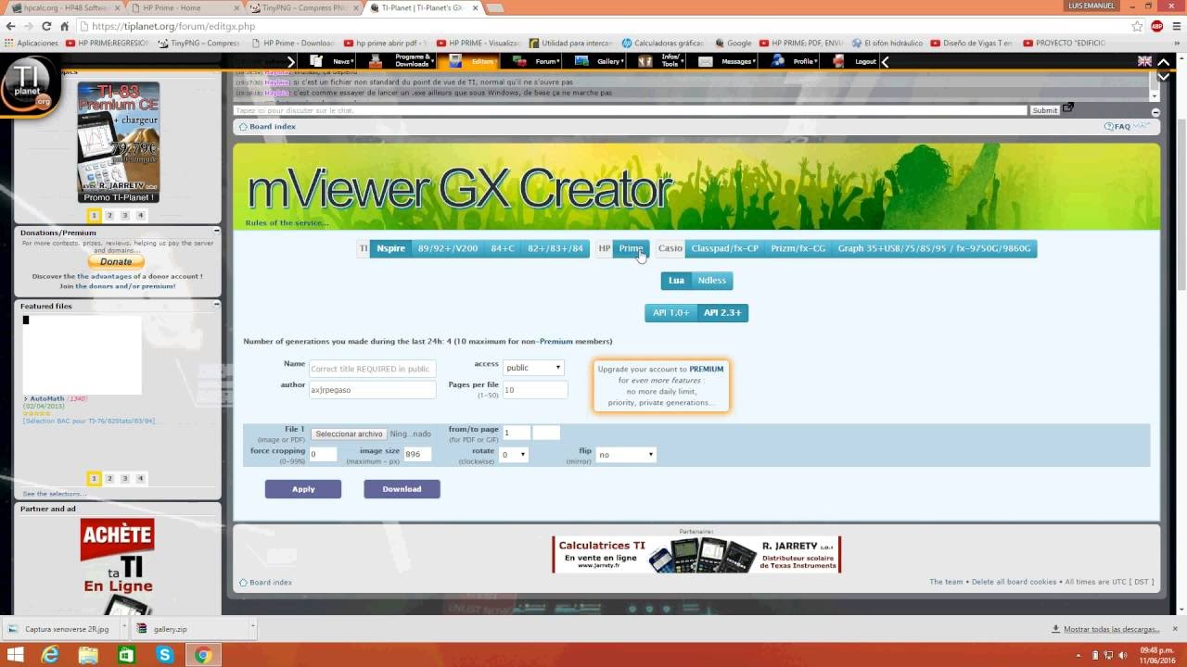Screen dimensions: 1187x667
Task: Launch Internet Explorer from the taskbar
Action: (x=50, y=655)
